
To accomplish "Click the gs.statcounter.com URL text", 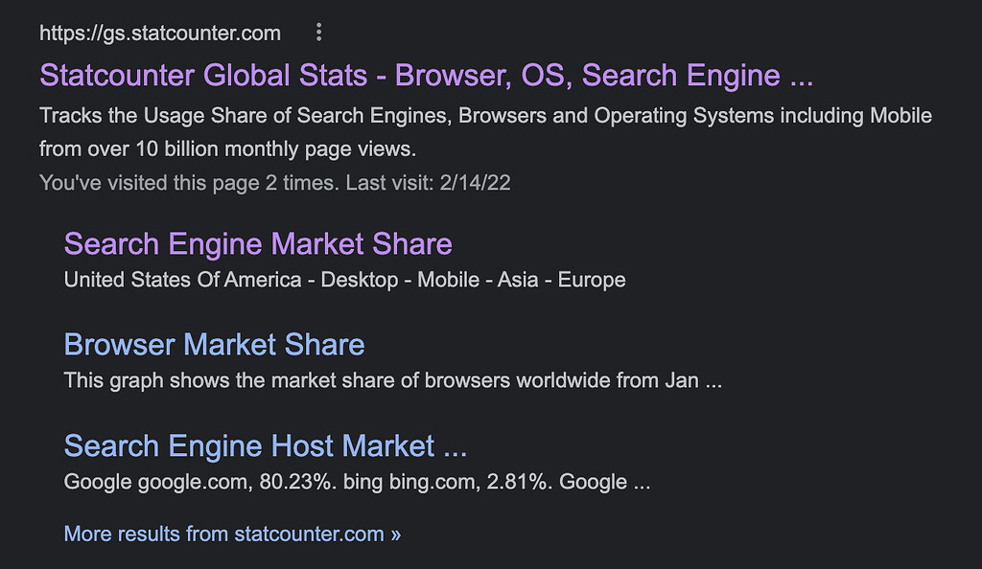I will point(159,32).
